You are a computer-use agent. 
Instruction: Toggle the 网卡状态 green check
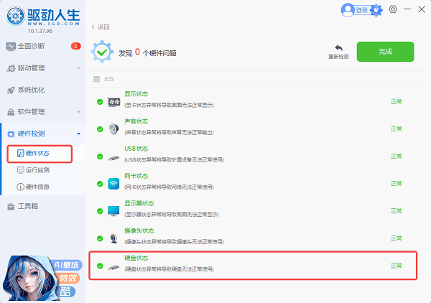tap(100, 184)
